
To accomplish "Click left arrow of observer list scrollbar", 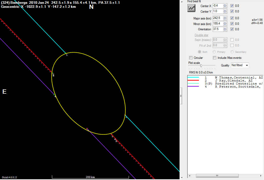I will point(190,176).
